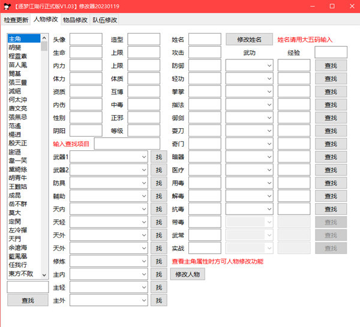Click the 实战 input field
This screenshot has width=360, height=327.
(205, 248)
